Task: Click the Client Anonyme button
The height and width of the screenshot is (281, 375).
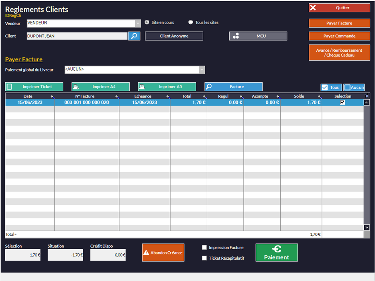Action: (174, 36)
